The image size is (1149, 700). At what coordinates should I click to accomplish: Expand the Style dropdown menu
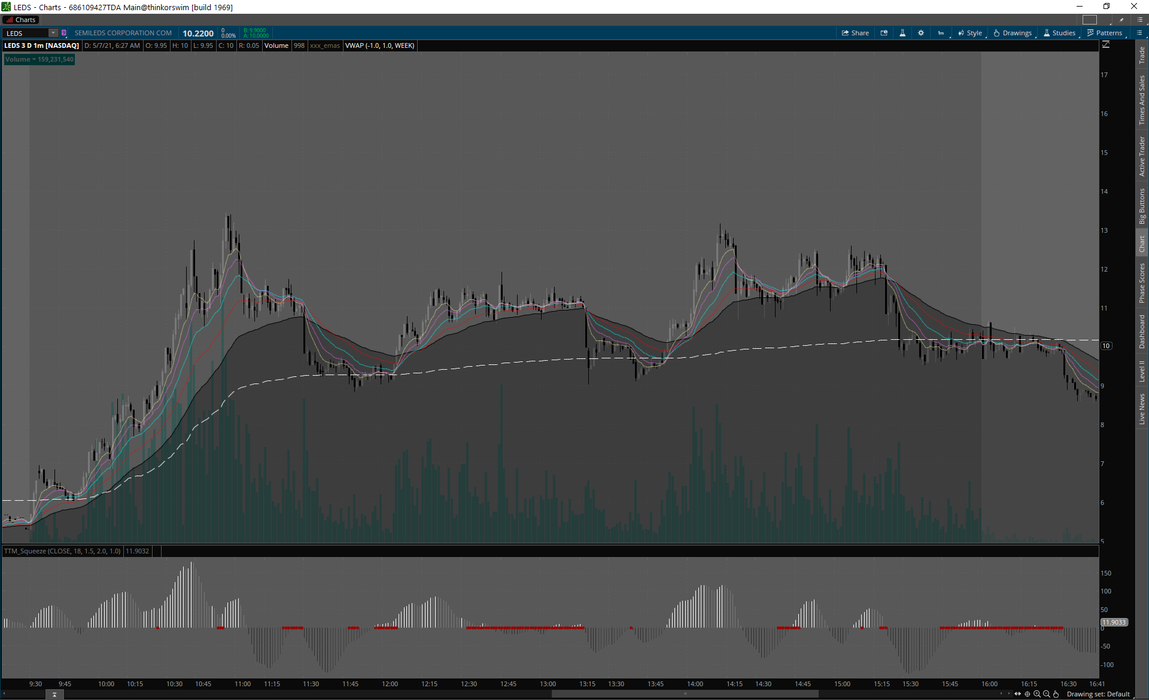[x=970, y=33]
